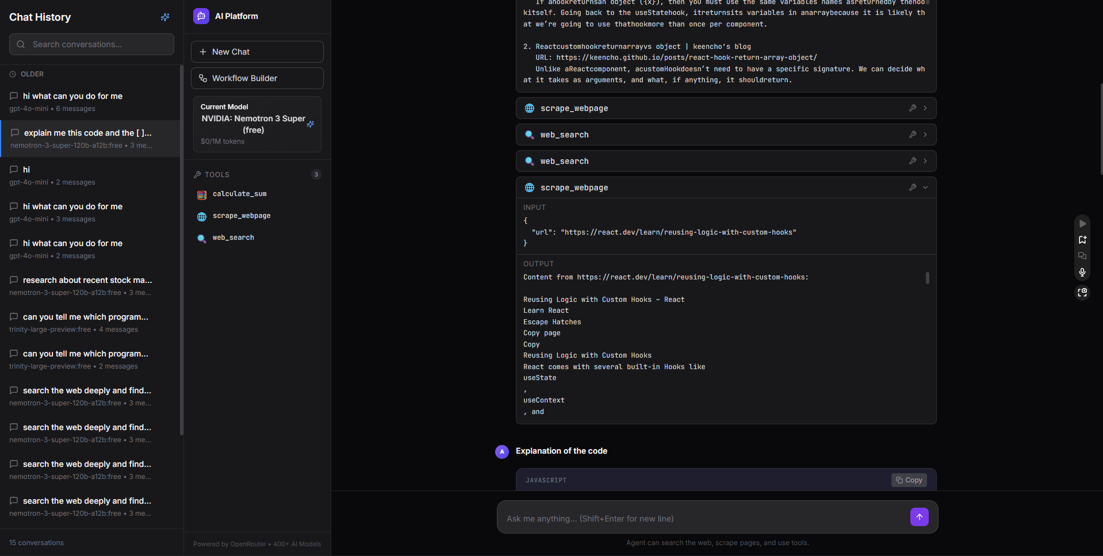Open 'hi what can you do' chat with 3 messages
The height and width of the screenshot is (556, 1103).
pyautogui.click(x=90, y=212)
